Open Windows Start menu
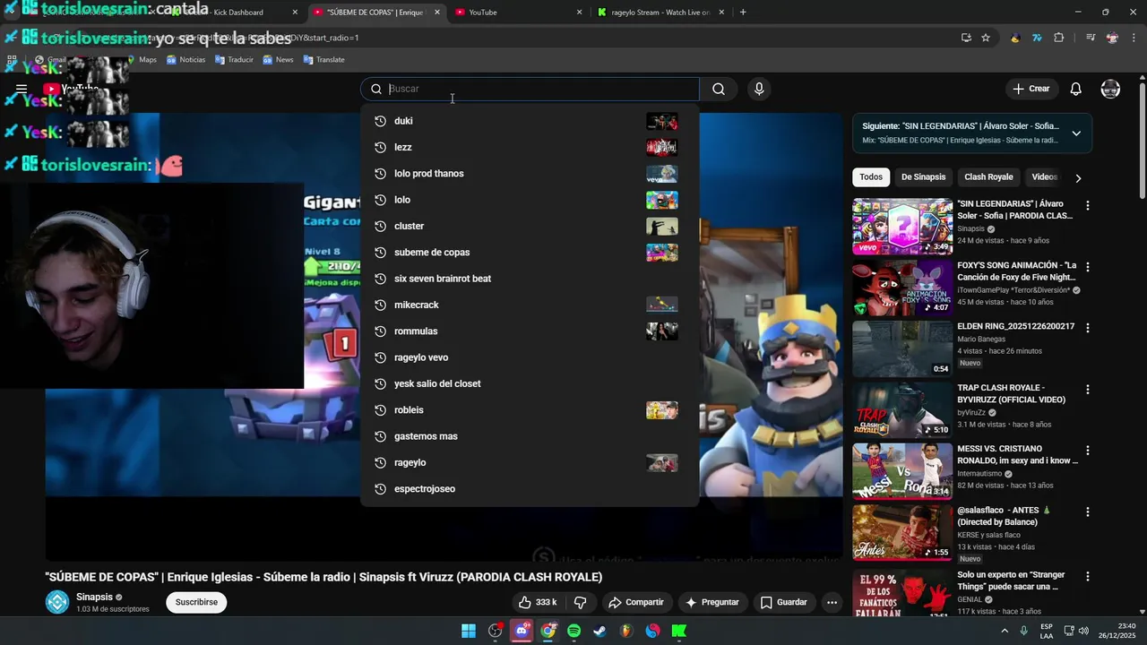The image size is (1147, 645). (469, 631)
